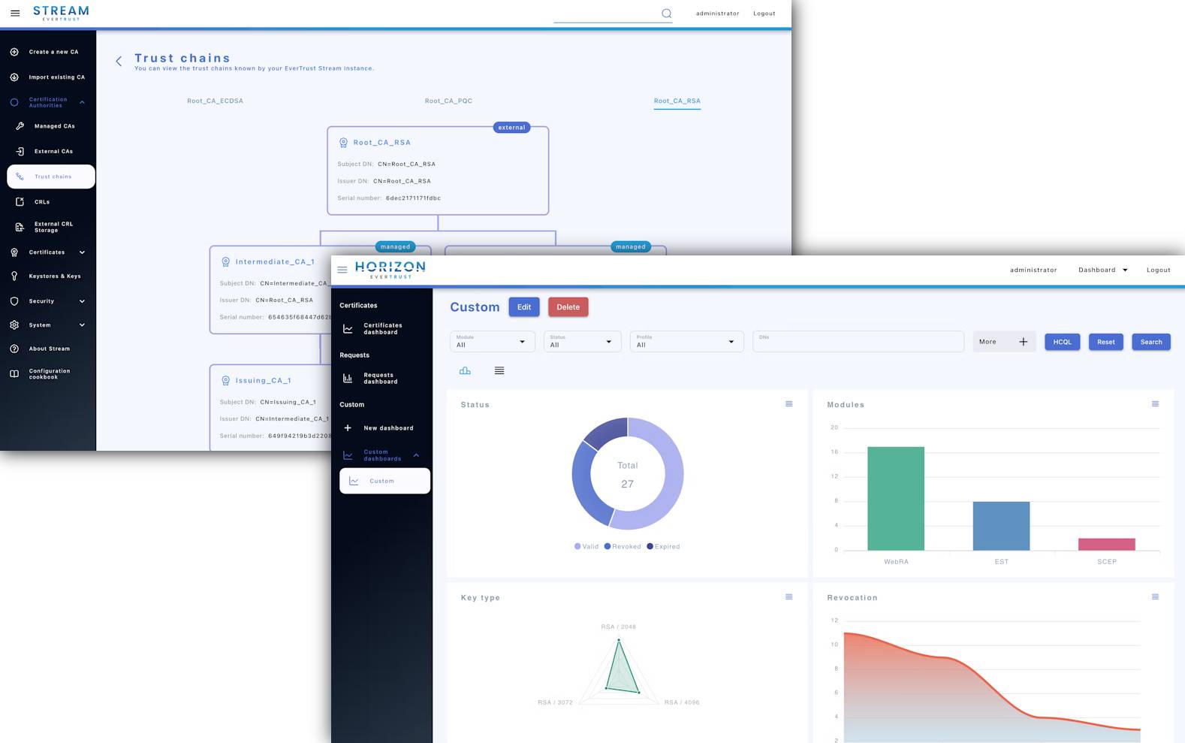The image size is (1185, 743).
Task: Expand the Dashboard menu in Horizon header
Action: tap(1102, 270)
